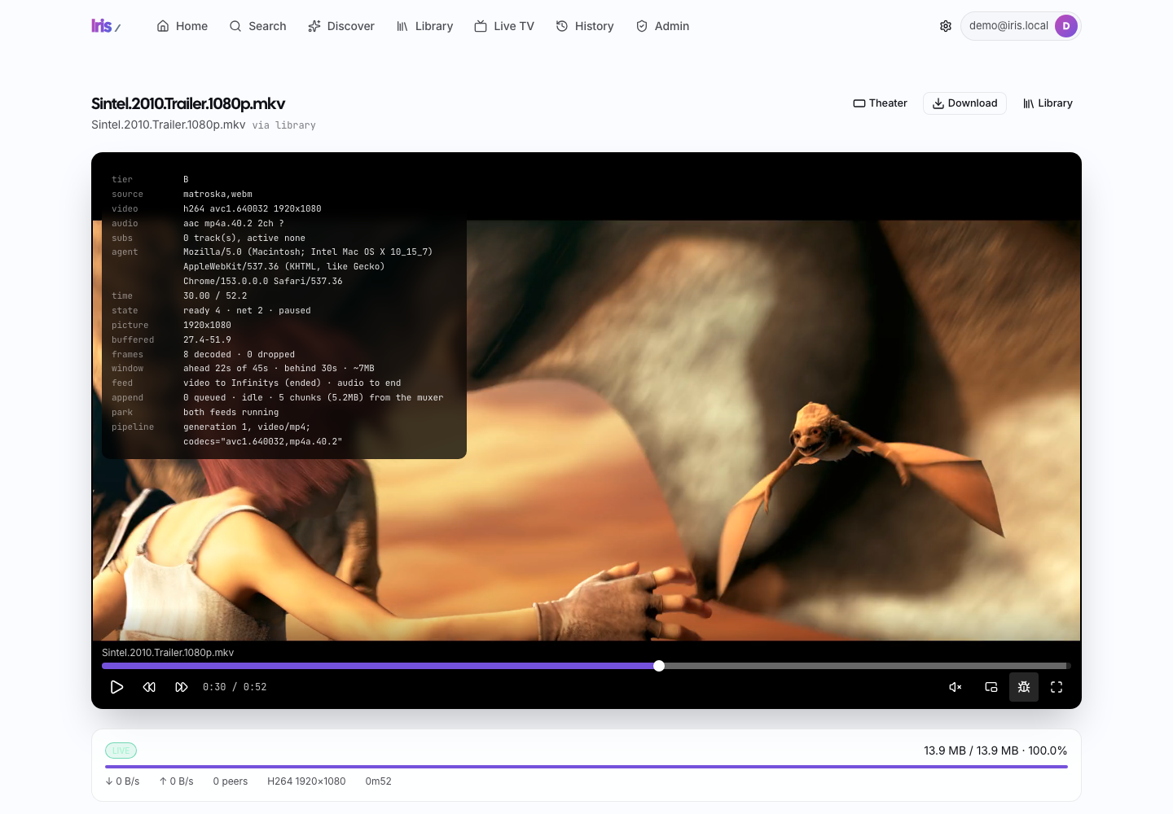
Task: Switch to Theater mode
Action: tap(880, 103)
